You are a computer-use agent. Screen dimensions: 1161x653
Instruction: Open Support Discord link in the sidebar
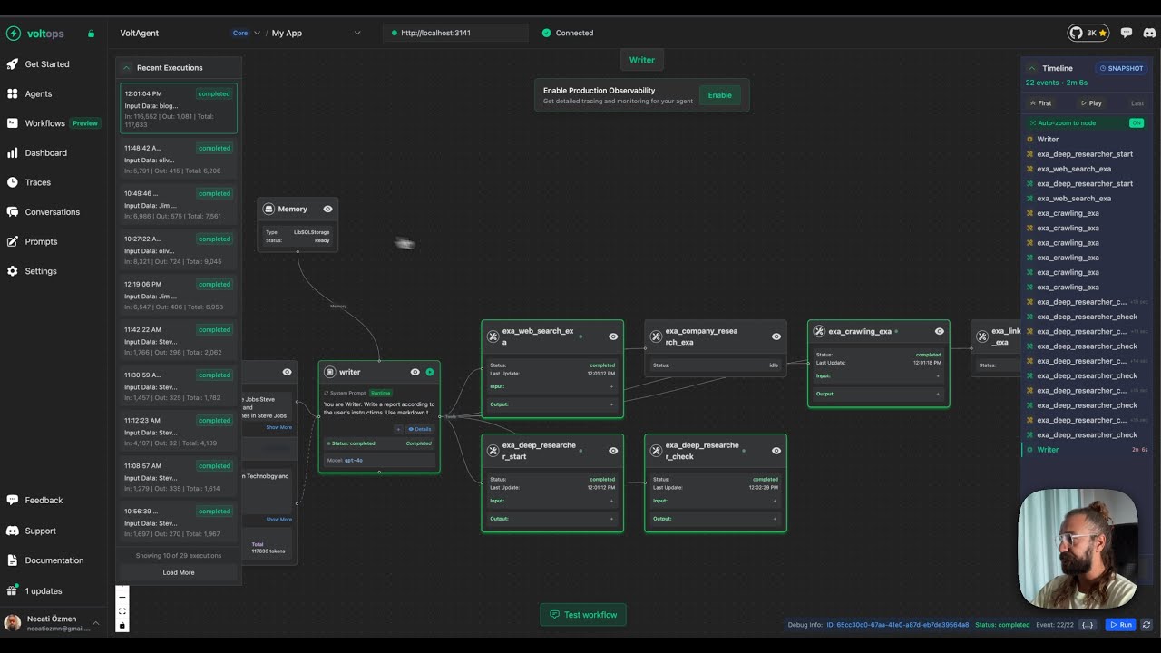(40, 531)
